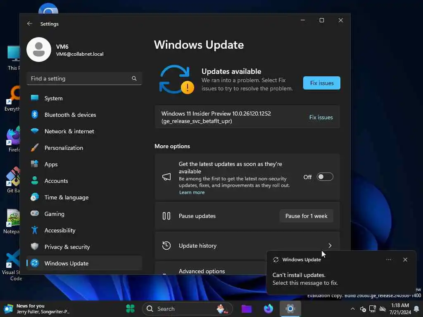Image resolution: width=423 pixels, height=317 pixels.
Task: Select the This PC desktop icon
Action: (x=14, y=57)
